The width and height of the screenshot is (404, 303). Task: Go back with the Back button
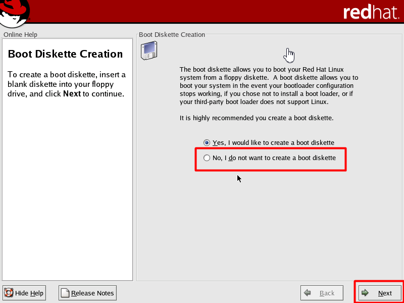[x=322, y=293]
